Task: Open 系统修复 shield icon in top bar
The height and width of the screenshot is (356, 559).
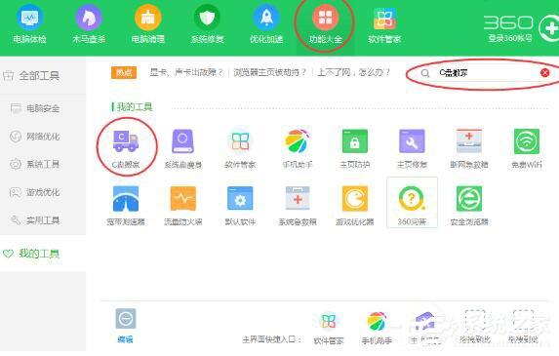Action: [x=207, y=24]
